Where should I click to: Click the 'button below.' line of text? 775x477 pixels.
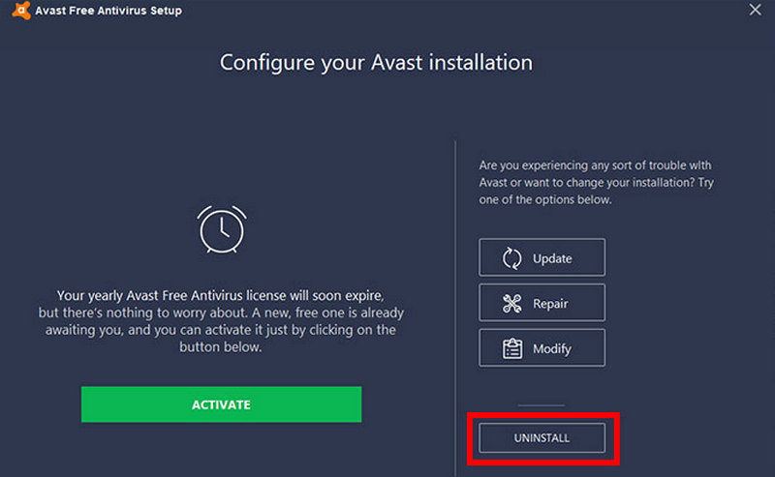221,346
